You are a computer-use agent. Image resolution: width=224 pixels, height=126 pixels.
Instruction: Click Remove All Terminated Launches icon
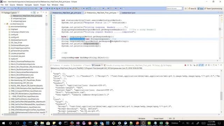click(x=191, y=65)
